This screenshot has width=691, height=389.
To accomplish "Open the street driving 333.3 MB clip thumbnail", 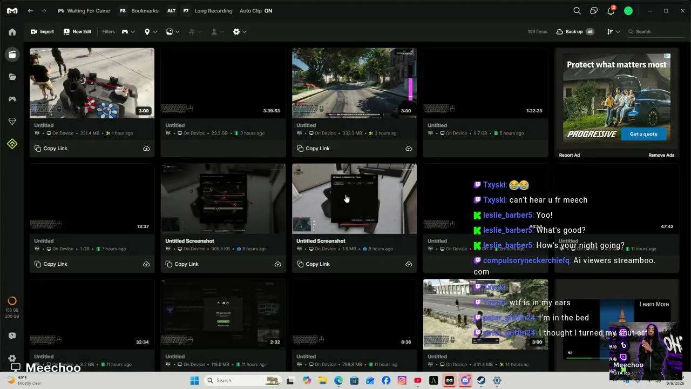I will [x=354, y=83].
